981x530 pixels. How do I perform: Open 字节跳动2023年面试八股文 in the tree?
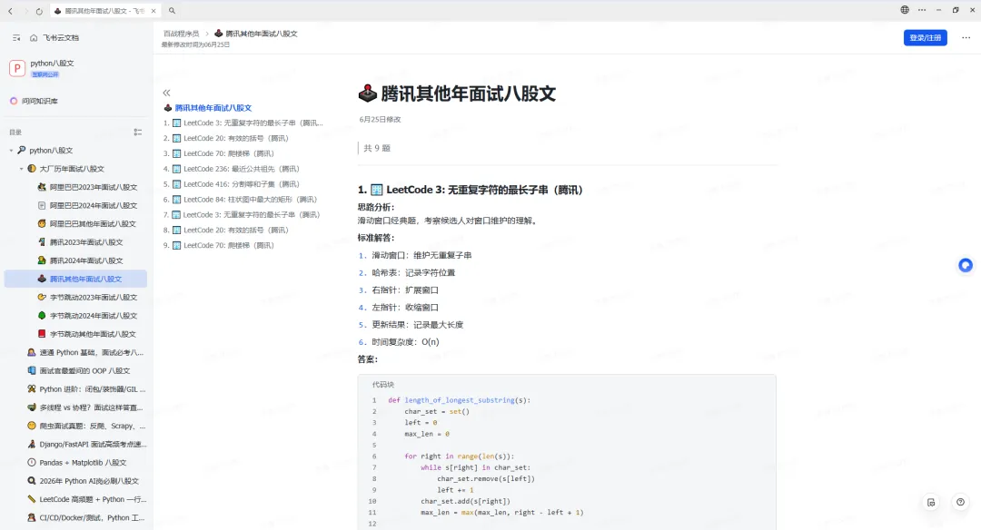[94, 298]
